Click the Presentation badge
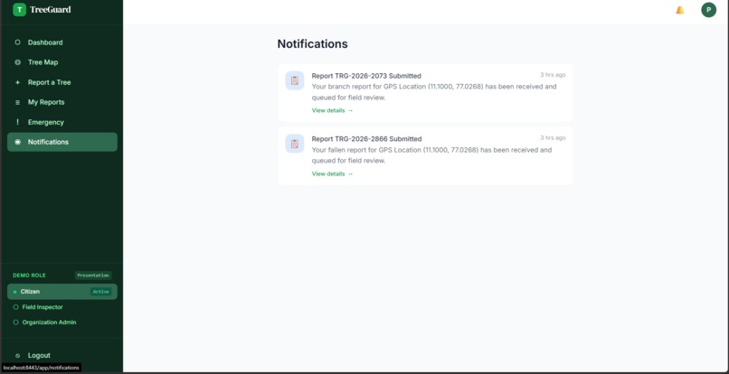Screen dimensions: 729x374 pos(93,276)
